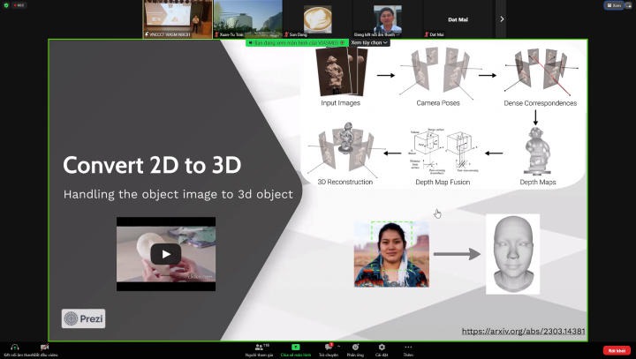The width and height of the screenshot is (636, 359).
Task: Open the reactions icon
Action: (x=355, y=347)
